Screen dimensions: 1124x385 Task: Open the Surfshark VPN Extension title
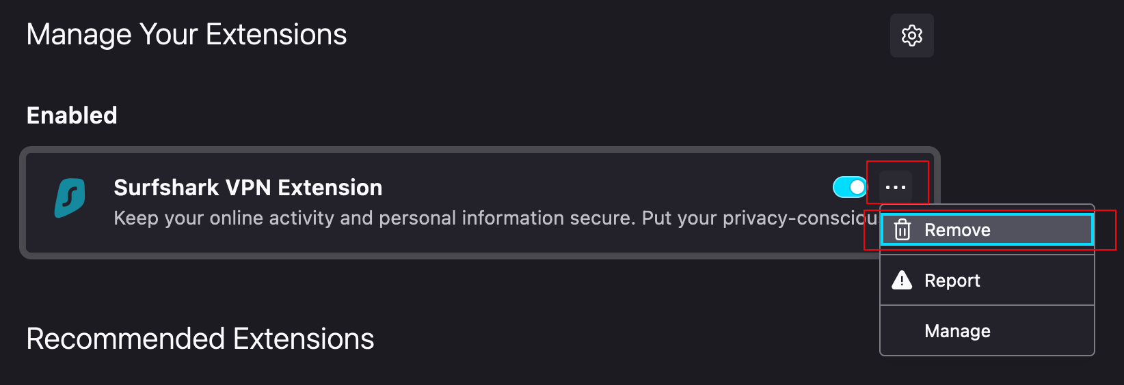(247, 188)
